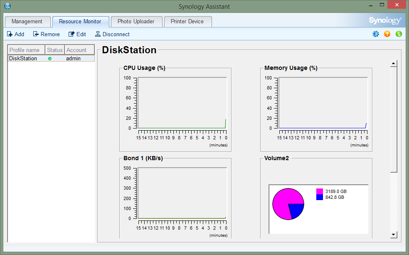Select the Resource Monitor tab
This screenshot has width=409, height=255.
(80, 21)
